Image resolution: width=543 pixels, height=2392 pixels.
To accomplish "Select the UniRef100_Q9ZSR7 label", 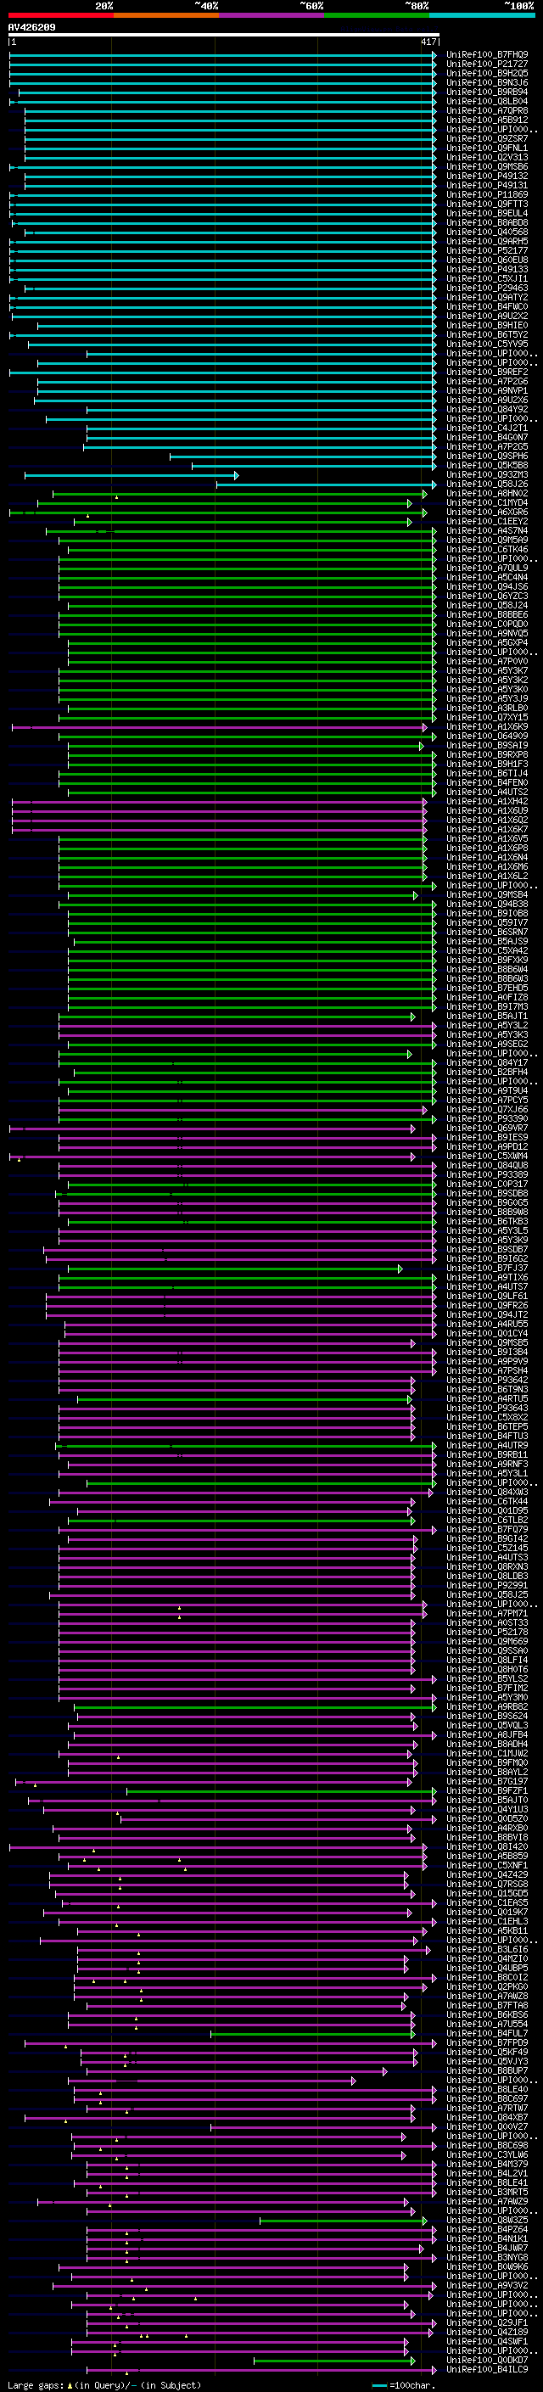I will [x=487, y=138].
